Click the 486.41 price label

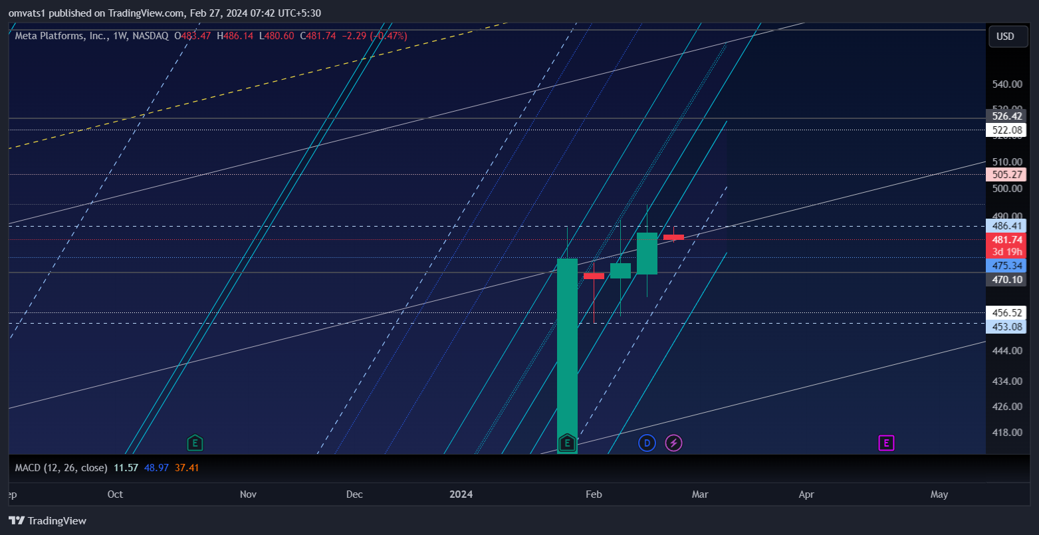pos(1006,226)
